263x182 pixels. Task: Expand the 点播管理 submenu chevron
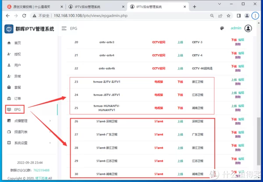click(x=50, y=121)
